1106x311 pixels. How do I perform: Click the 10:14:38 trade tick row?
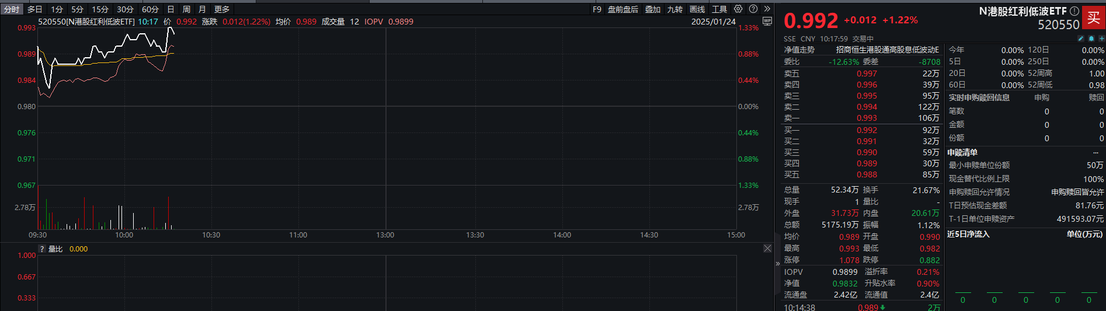[862, 307]
